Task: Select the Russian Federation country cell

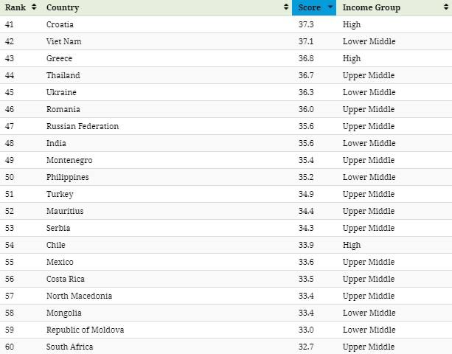Action: pyautogui.click(x=83, y=126)
